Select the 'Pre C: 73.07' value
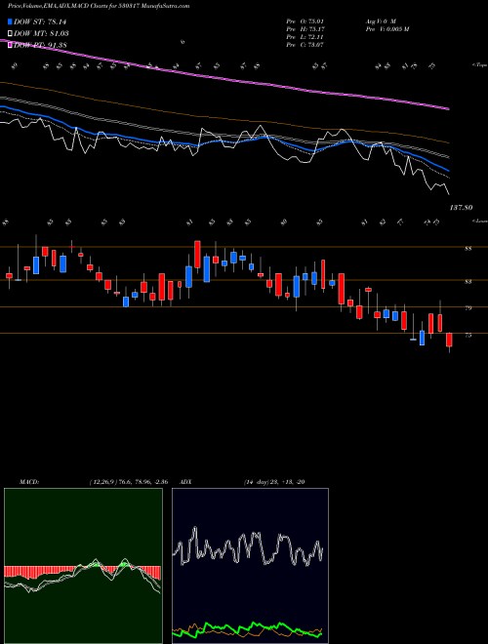The image size is (488, 644). pos(305,45)
